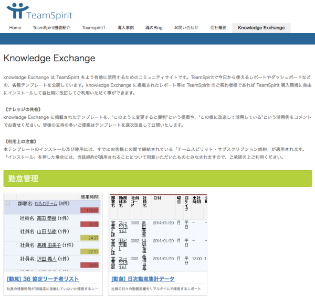Open the 高田 泰樹 employee link

tap(46, 218)
